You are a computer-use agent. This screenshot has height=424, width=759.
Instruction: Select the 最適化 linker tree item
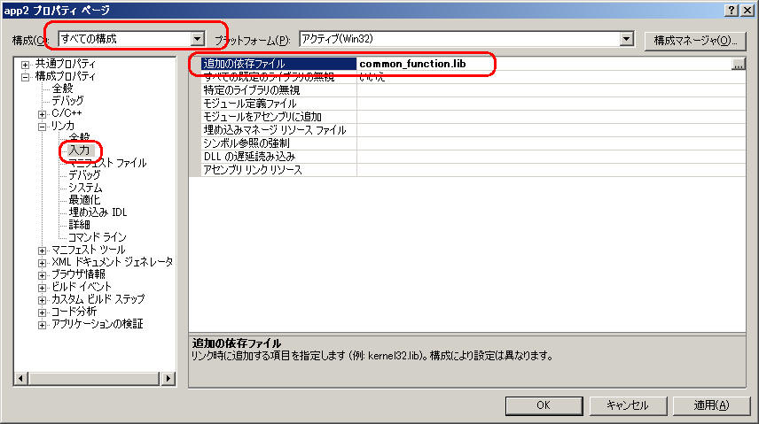coord(85,200)
